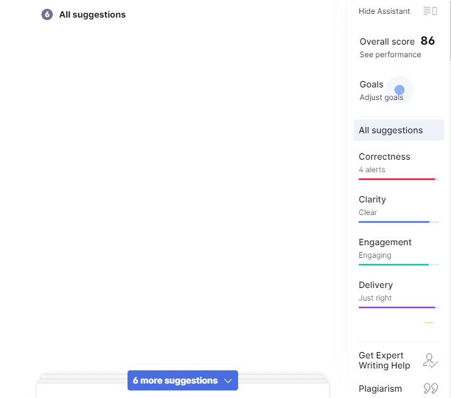Click the Hide Assistant link
This screenshot has width=451, height=398.
(384, 11)
